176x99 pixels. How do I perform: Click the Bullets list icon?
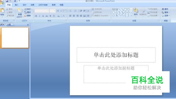[x=70, y=11]
